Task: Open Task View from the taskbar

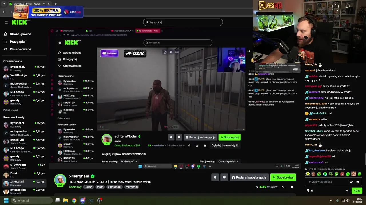Action: coord(57,200)
